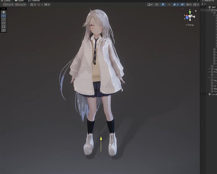The height and width of the screenshot is (174, 217).
Task: Expand the Lig… object in Hierarchy
Action: click(209, 69)
